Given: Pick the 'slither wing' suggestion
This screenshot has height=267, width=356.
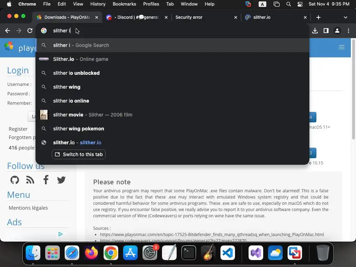Looking at the screenshot, I should pyautogui.click(x=172, y=87).
